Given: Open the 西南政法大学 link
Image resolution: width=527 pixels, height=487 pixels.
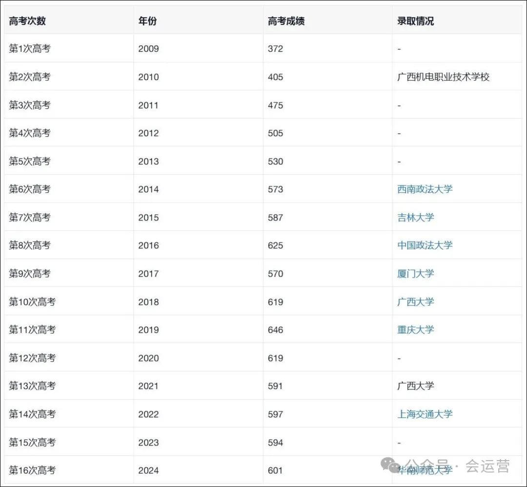Looking at the screenshot, I should [425, 189].
